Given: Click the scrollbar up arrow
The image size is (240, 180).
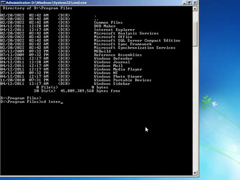Looking at the screenshot, I should 195,9.
